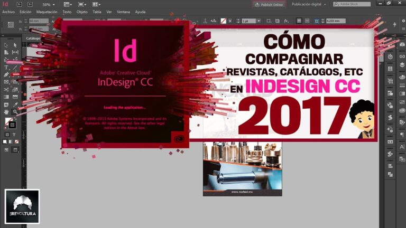Open the Tabla menu
This screenshot has height=228, width=406.
click(97, 12)
